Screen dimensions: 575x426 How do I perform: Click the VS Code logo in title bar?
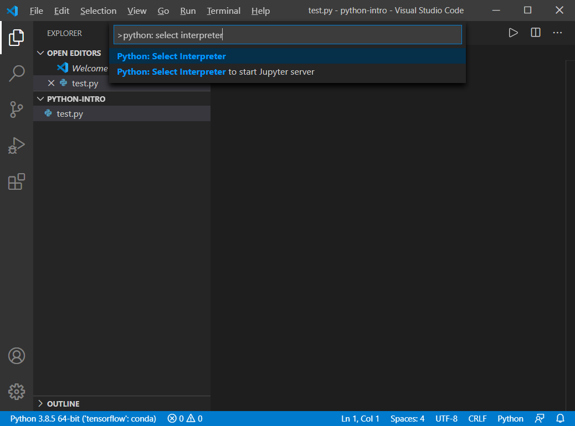[x=13, y=11]
